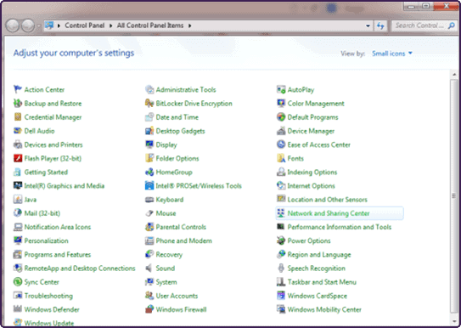Select Control Panel in the breadcrumb
This screenshot has height=328, width=461.
coord(85,25)
